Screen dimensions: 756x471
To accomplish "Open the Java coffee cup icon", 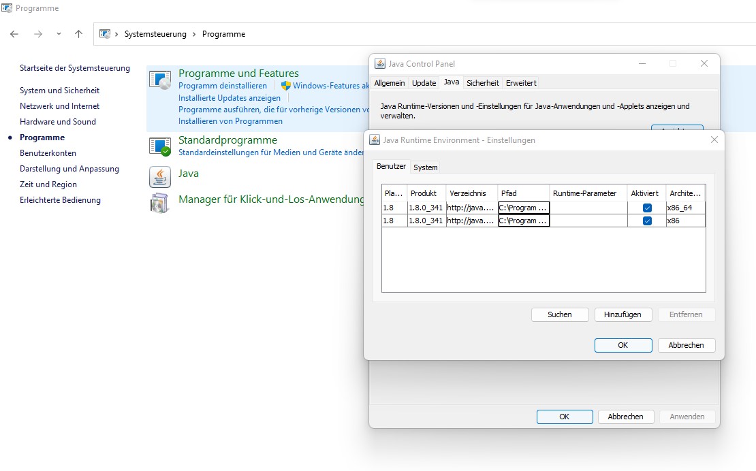I will click(160, 176).
